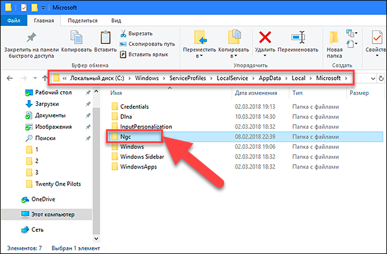Open Twenty One Pilots folder
The height and width of the screenshot is (254, 387).
(53, 184)
